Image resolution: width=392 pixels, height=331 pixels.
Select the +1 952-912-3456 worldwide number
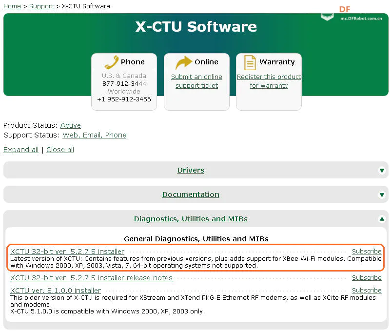tap(124, 99)
